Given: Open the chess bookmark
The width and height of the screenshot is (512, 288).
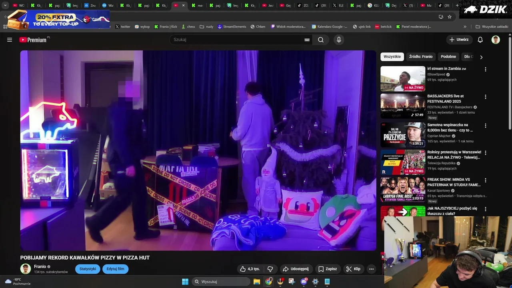Looking at the screenshot, I should point(188,27).
